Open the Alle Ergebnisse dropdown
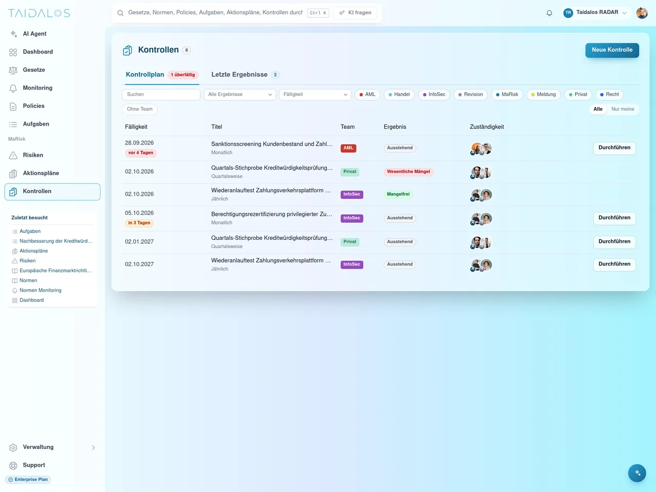Viewport: 656px width, 492px height. coord(240,94)
